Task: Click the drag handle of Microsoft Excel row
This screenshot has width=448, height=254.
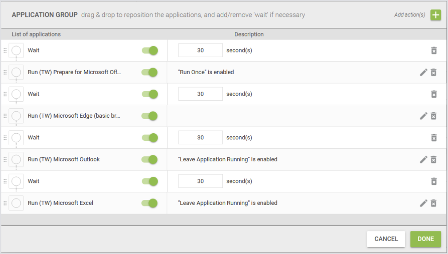Action: pos(5,203)
